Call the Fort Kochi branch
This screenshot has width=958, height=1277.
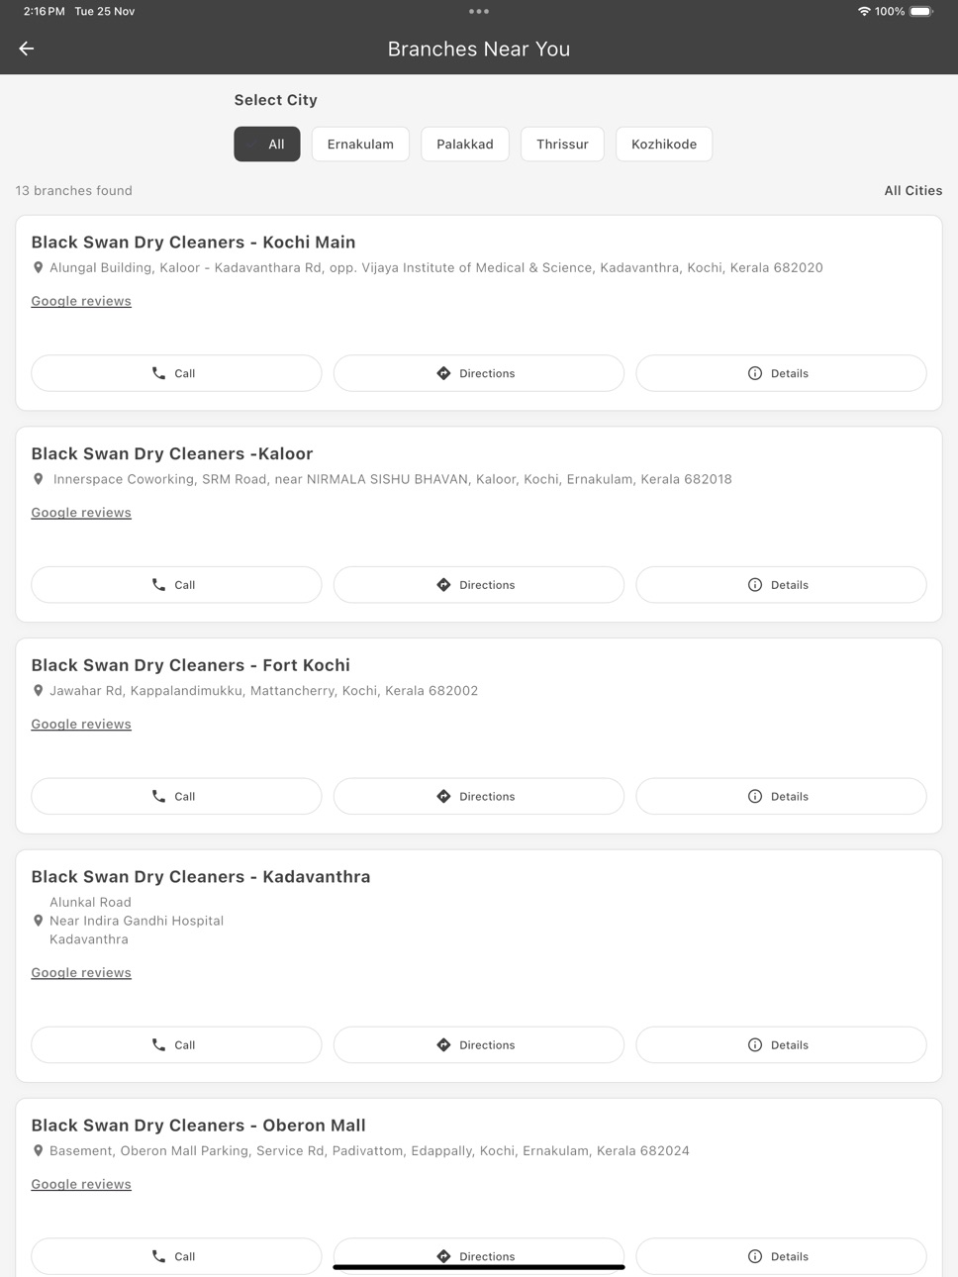176,797
